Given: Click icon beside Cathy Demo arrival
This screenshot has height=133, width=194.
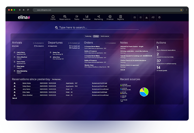Looking at the screenshot, I should click(x=14, y=52).
